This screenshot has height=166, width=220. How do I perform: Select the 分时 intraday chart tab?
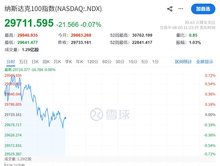coord(11,62)
